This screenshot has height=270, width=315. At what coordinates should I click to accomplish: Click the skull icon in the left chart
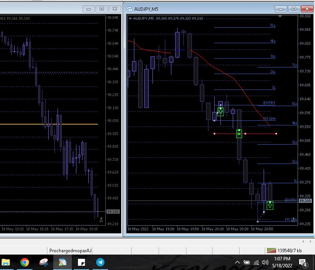tap(101, 220)
